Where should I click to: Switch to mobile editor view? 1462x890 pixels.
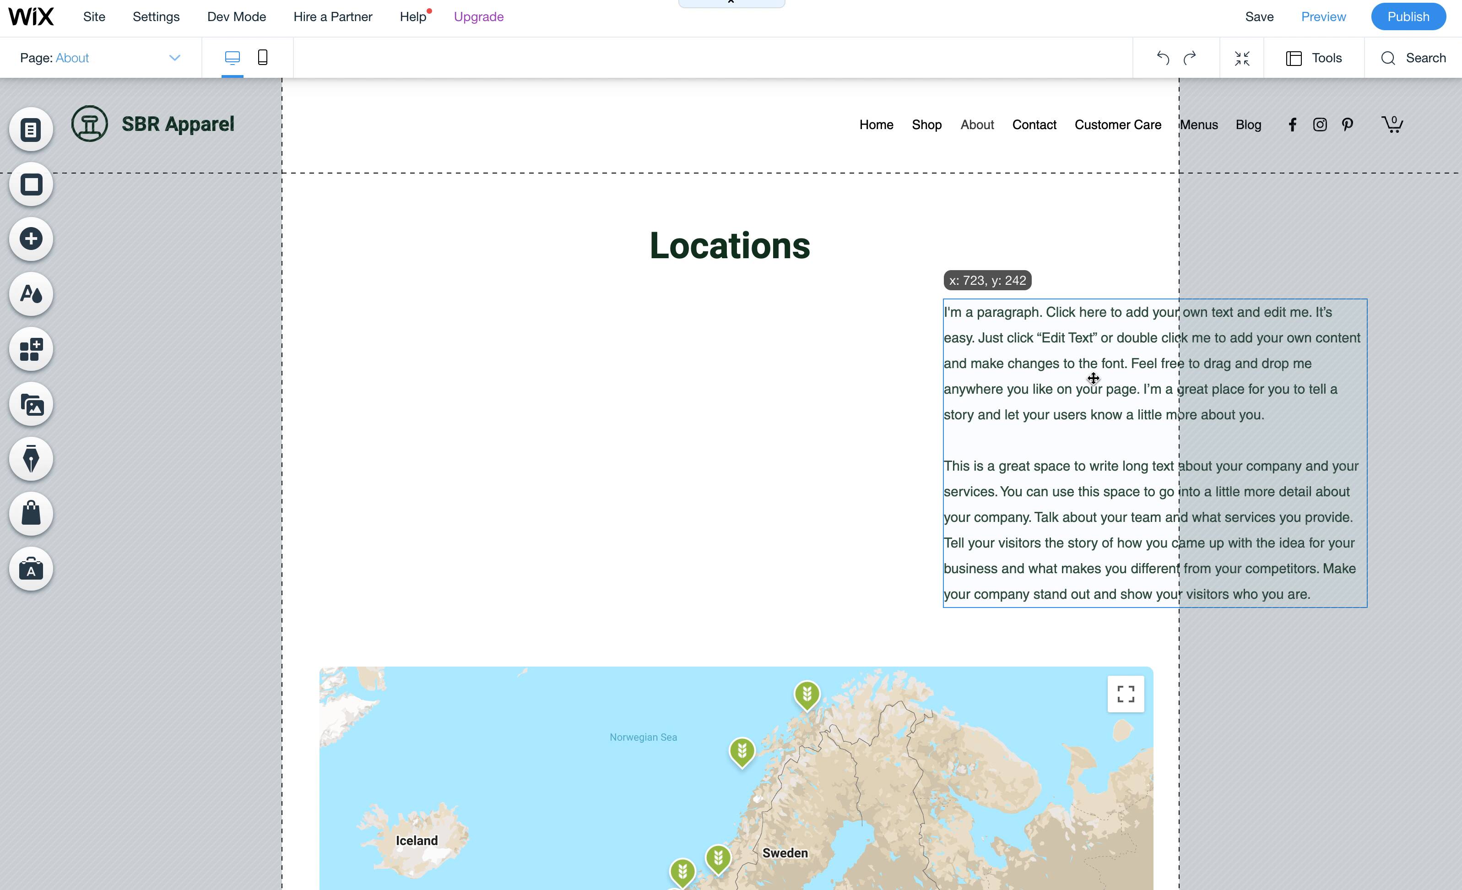(262, 58)
